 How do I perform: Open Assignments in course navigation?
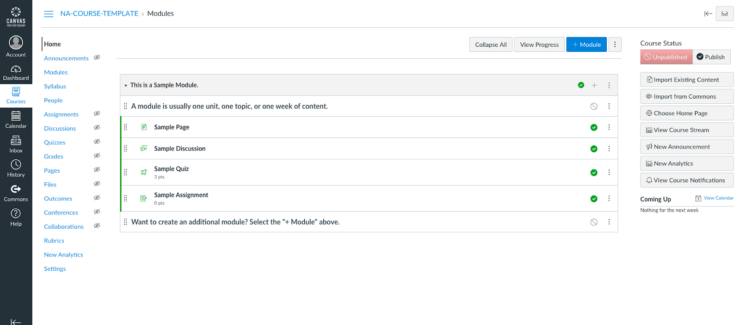tap(61, 114)
